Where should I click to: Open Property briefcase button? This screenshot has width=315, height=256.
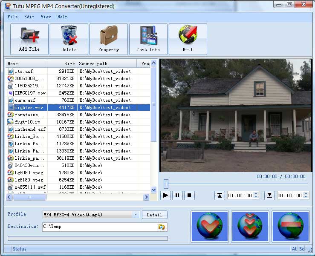[x=109, y=39]
